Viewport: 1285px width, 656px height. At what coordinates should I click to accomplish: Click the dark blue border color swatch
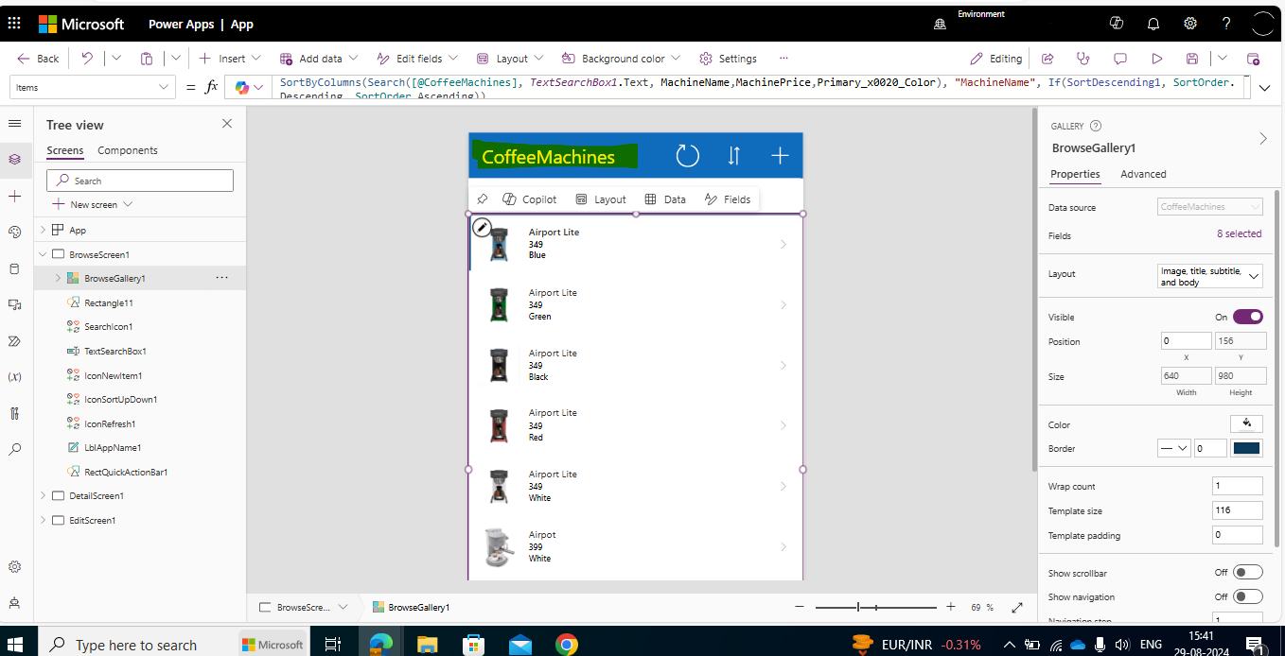tap(1246, 448)
